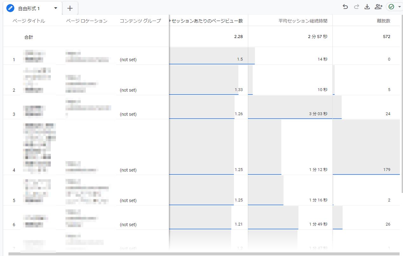Open the 自由形式 1 tab dropdown arrow
This screenshot has height=256, width=403.
[56, 8]
